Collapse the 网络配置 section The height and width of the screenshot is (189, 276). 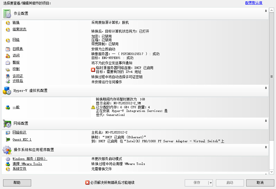pyautogui.click(x=266, y=121)
